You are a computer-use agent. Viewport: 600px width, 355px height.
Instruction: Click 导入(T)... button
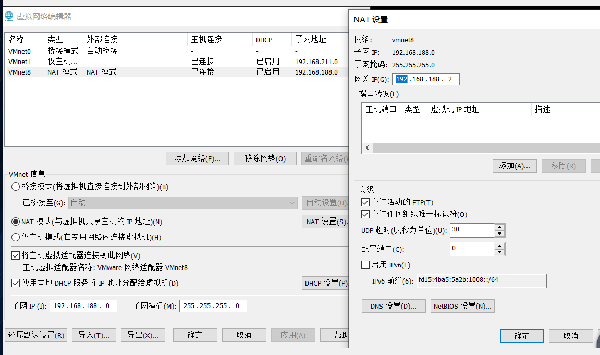coord(94,335)
